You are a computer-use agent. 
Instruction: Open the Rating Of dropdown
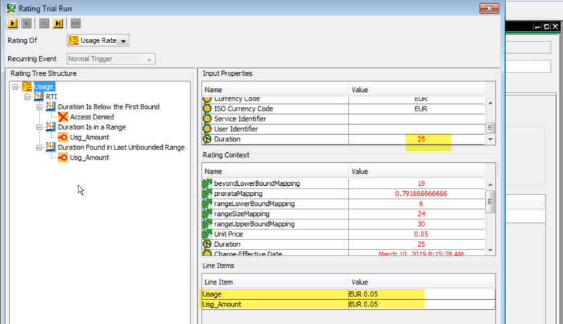coord(125,42)
